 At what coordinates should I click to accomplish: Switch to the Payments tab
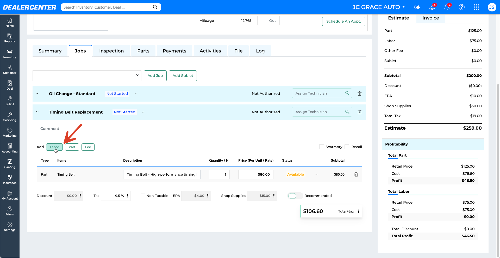174,51
